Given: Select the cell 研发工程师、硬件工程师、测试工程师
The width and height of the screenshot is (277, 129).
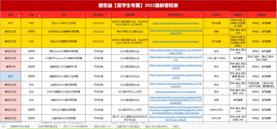Looking at the screenshot, I should [262, 58].
